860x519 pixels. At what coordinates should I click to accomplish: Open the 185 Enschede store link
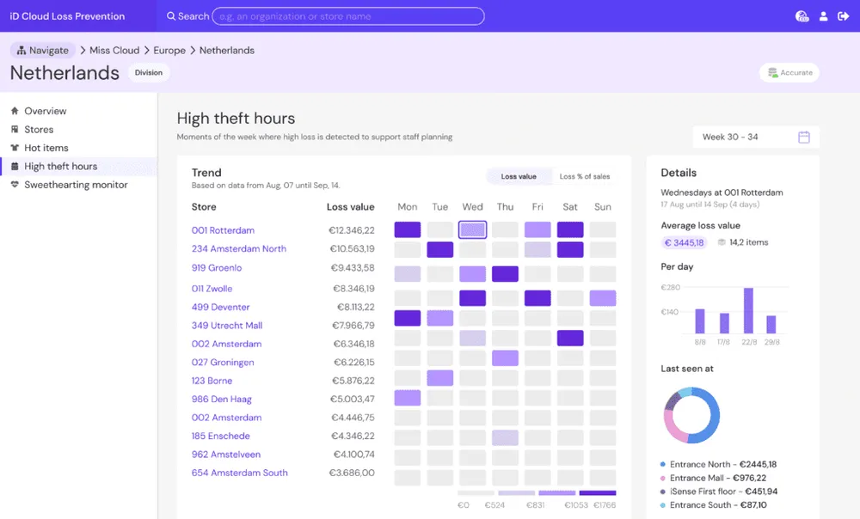point(220,436)
